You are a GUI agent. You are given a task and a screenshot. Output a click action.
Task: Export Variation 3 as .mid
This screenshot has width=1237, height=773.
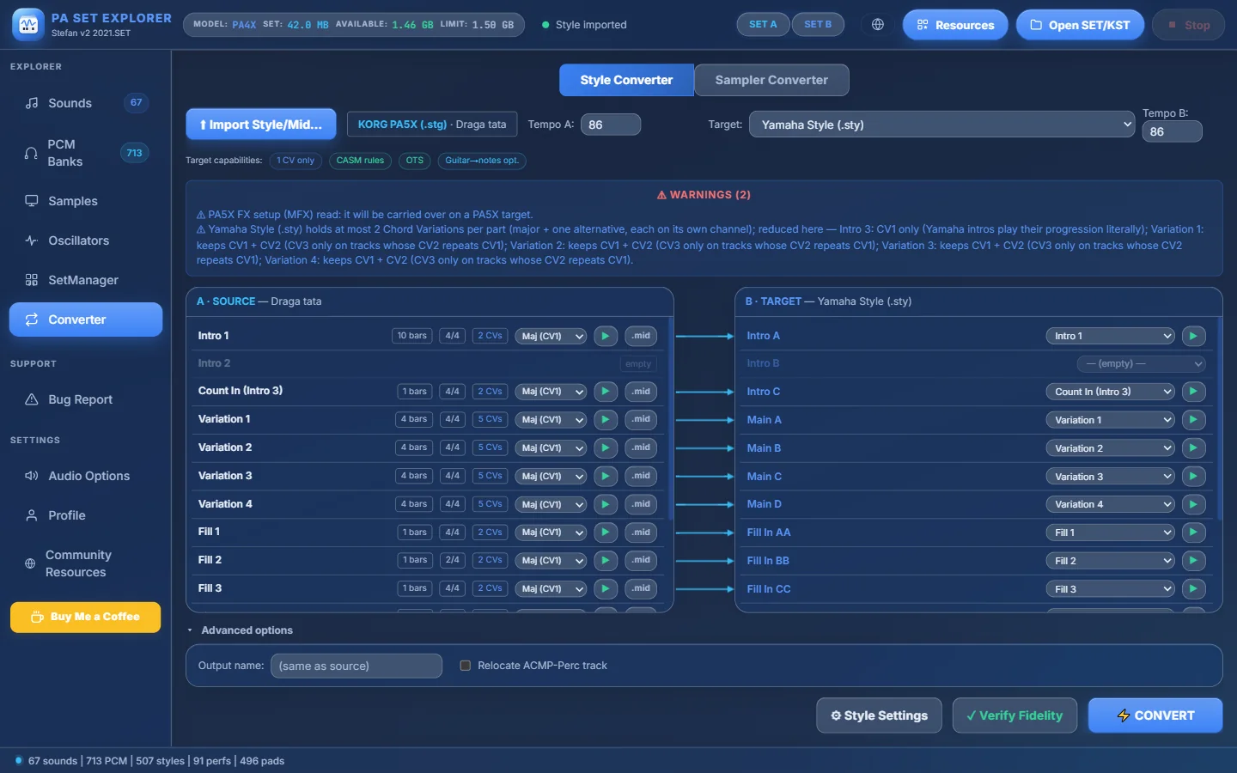click(x=641, y=476)
